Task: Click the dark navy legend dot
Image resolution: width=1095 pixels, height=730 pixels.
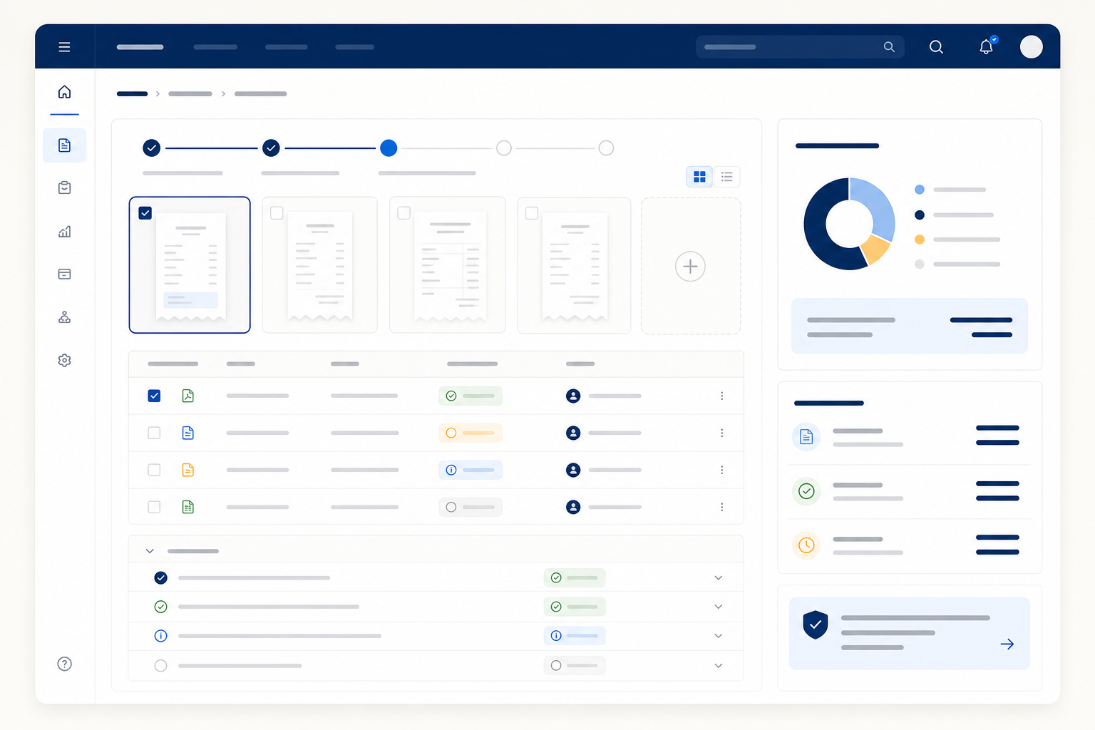Action: pos(920,215)
